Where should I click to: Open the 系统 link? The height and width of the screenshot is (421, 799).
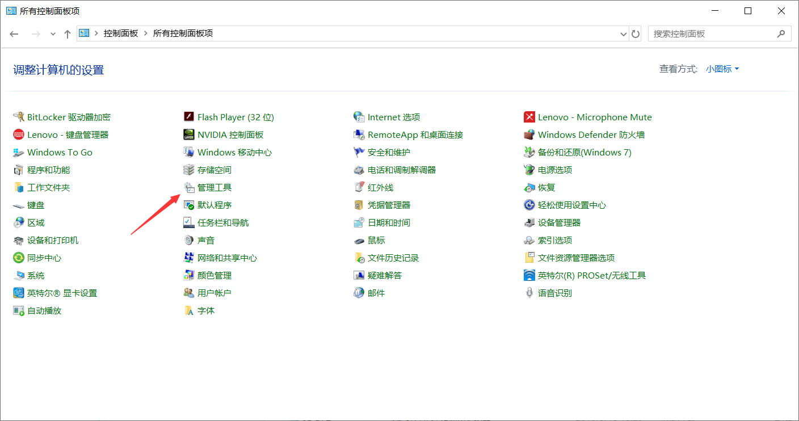(x=36, y=275)
